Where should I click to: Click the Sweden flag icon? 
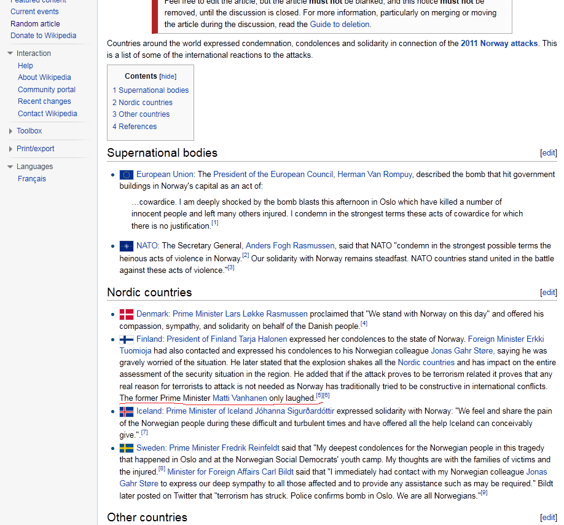pos(127,448)
